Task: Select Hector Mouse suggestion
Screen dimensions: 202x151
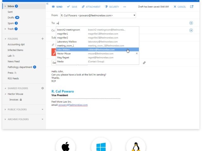Action: pyautogui.click(x=98, y=53)
